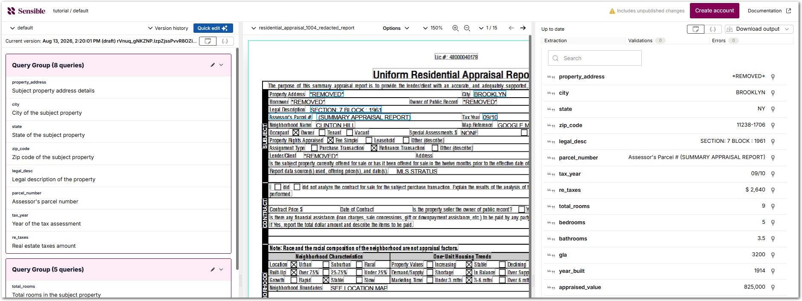This screenshot has width=802, height=301.
Task: Click the Fee Simple checkbox in the document
Action: [330, 140]
